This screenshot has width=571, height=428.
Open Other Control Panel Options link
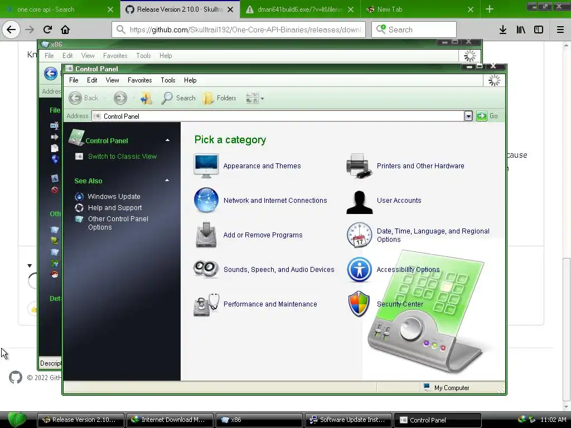118,223
